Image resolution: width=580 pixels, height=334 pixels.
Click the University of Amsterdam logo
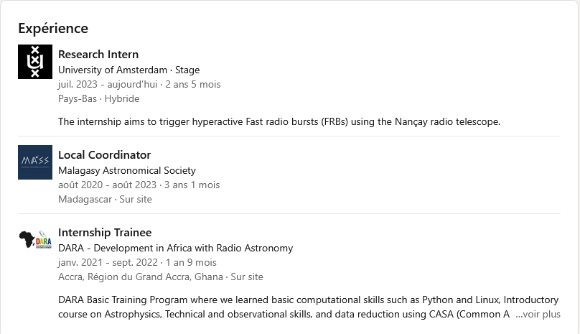pyautogui.click(x=35, y=62)
